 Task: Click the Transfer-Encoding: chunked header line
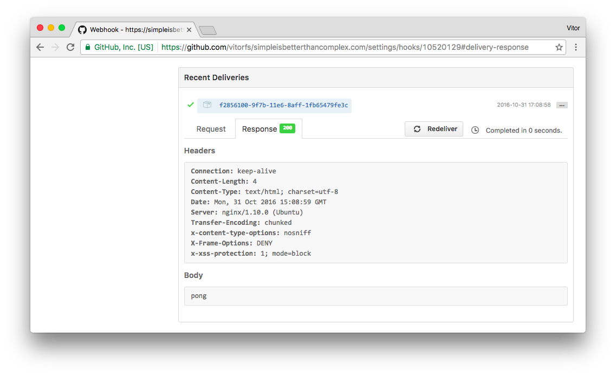tap(241, 222)
